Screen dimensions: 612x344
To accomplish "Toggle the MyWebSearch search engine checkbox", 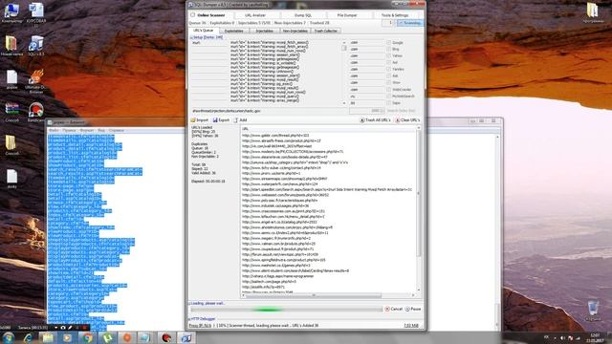I will tap(389, 96).
